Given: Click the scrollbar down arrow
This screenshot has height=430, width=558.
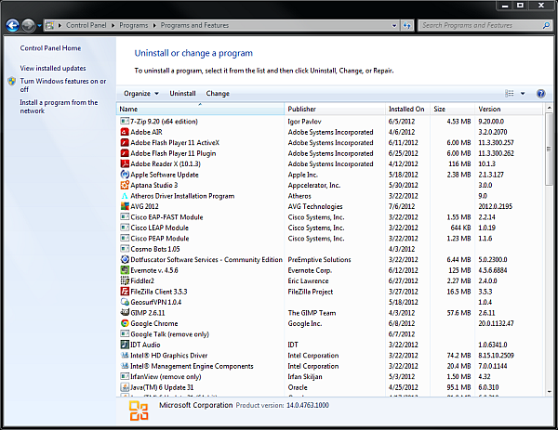Looking at the screenshot, I should pos(549,392).
